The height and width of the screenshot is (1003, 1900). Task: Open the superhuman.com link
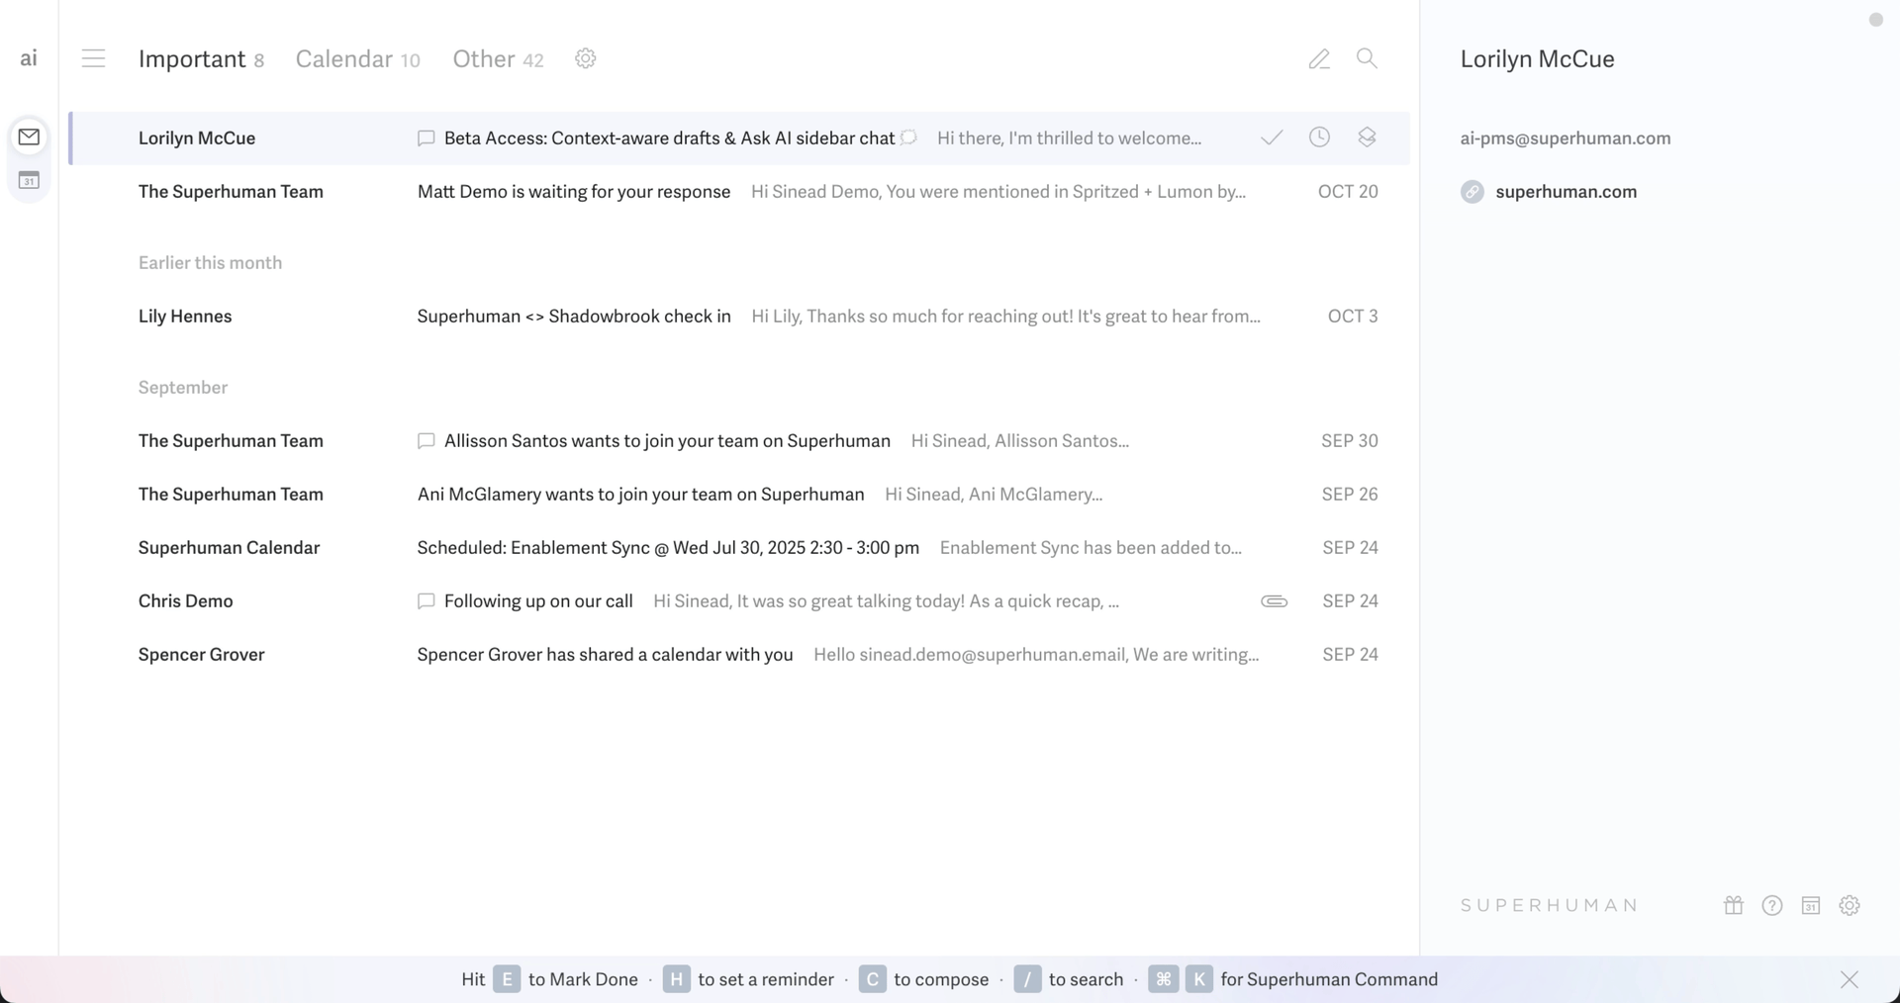coord(1566,192)
